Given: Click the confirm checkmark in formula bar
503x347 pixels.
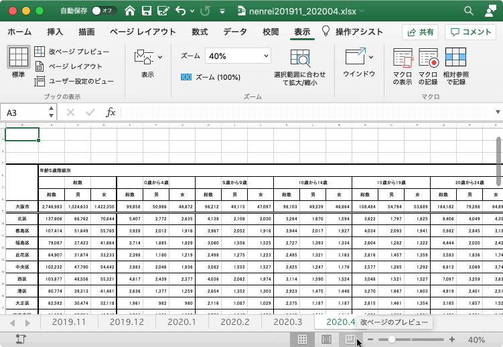Looking at the screenshot, I should pos(90,113).
